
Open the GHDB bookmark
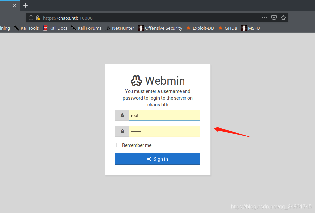pos(228,28)
